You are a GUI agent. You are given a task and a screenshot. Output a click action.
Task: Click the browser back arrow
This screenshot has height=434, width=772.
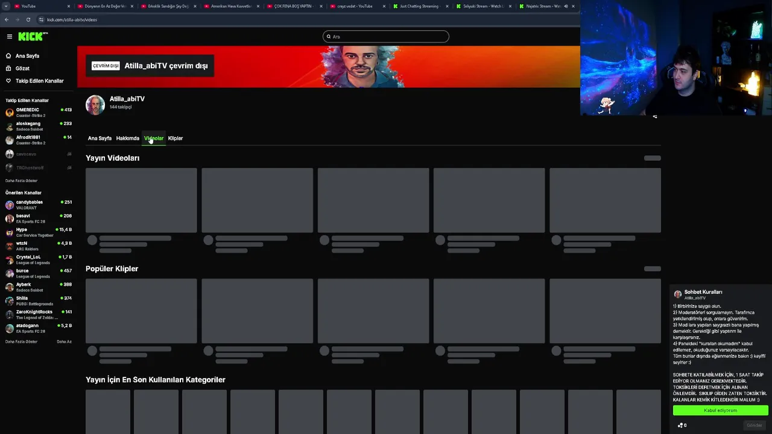[7, 19]
